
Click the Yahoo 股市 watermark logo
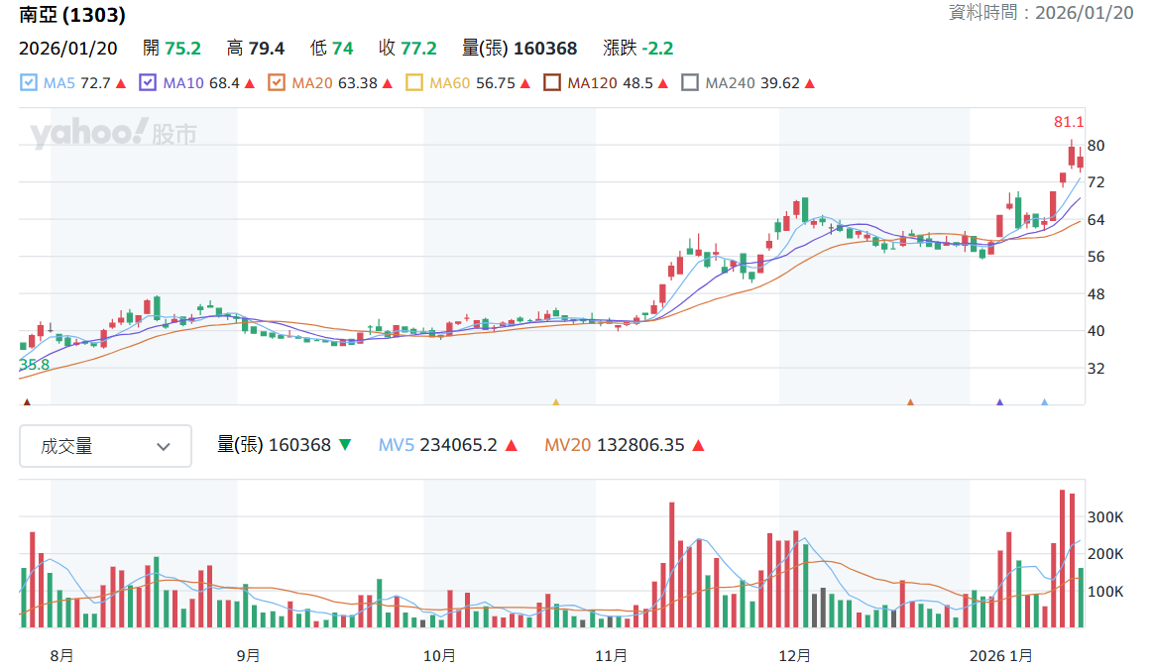113,133
